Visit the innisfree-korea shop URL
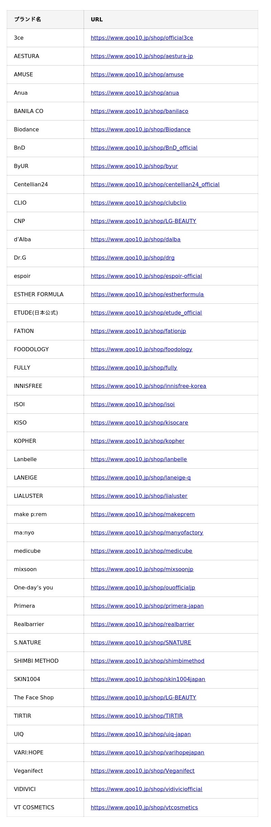 click(148, 386)
